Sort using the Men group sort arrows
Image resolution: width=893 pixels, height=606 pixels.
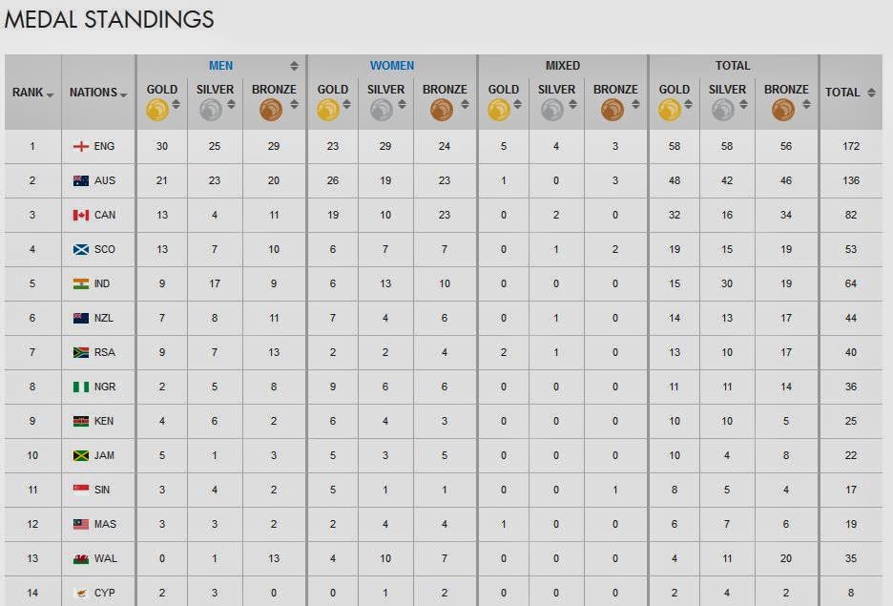pyautogui.click(x=294, y=66)
